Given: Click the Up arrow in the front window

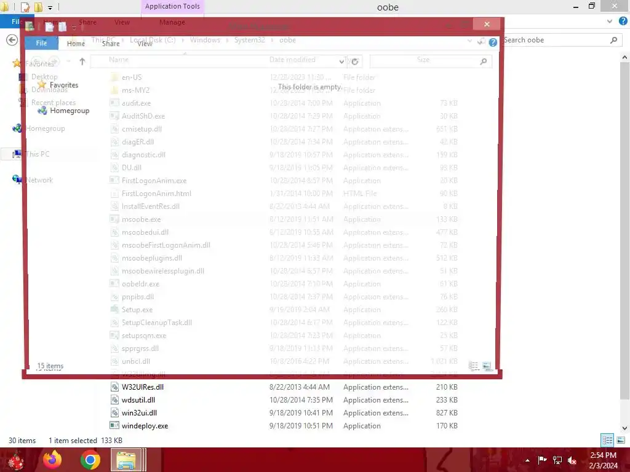Looking at the screenshot, I should pos(82,61).
